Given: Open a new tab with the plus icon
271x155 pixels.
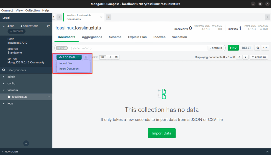Looking at the screenshot, I should click(109, 17).
